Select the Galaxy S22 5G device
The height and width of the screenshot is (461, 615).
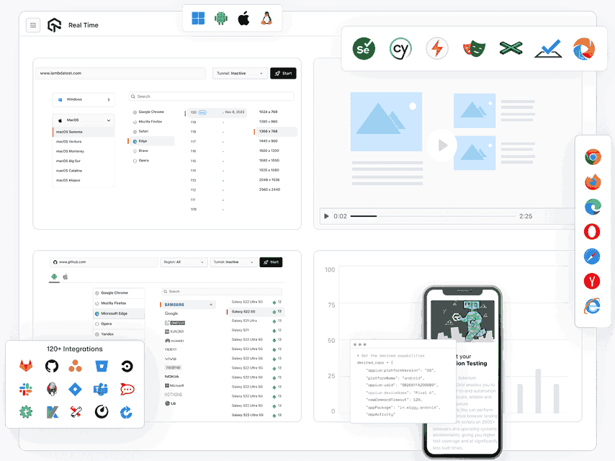[256, 311]
